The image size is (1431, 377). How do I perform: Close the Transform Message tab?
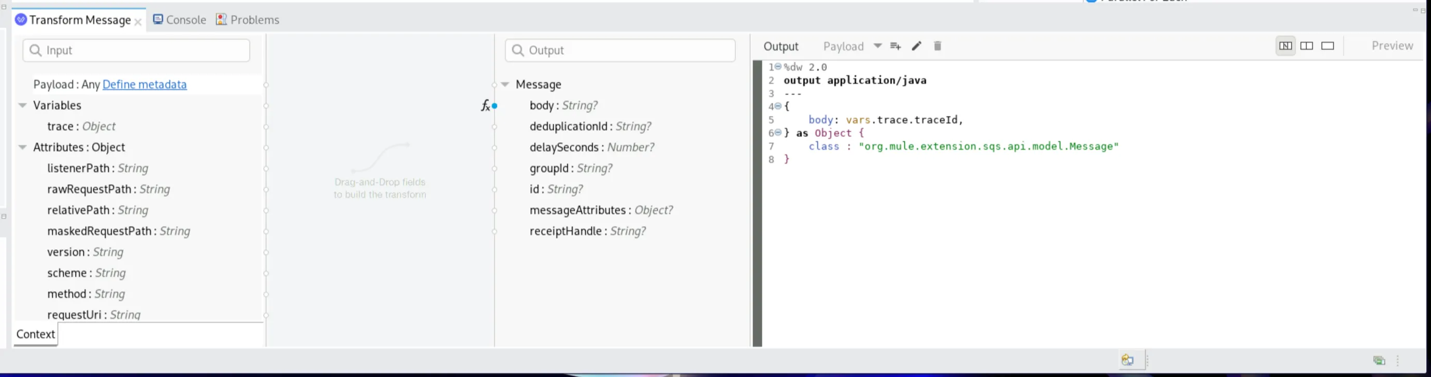(x=138, y=22)
